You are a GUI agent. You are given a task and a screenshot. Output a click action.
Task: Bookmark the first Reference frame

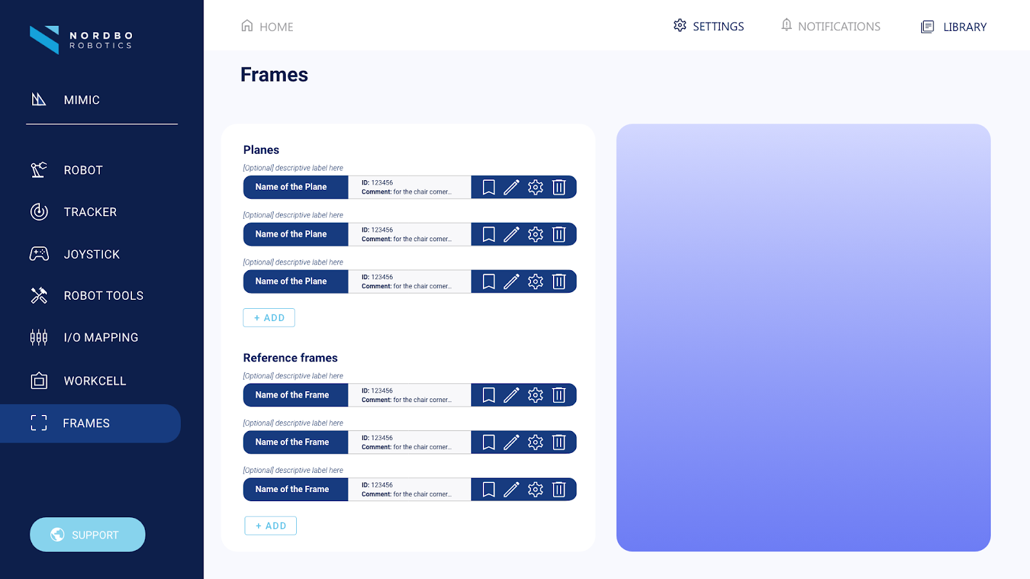488,395
